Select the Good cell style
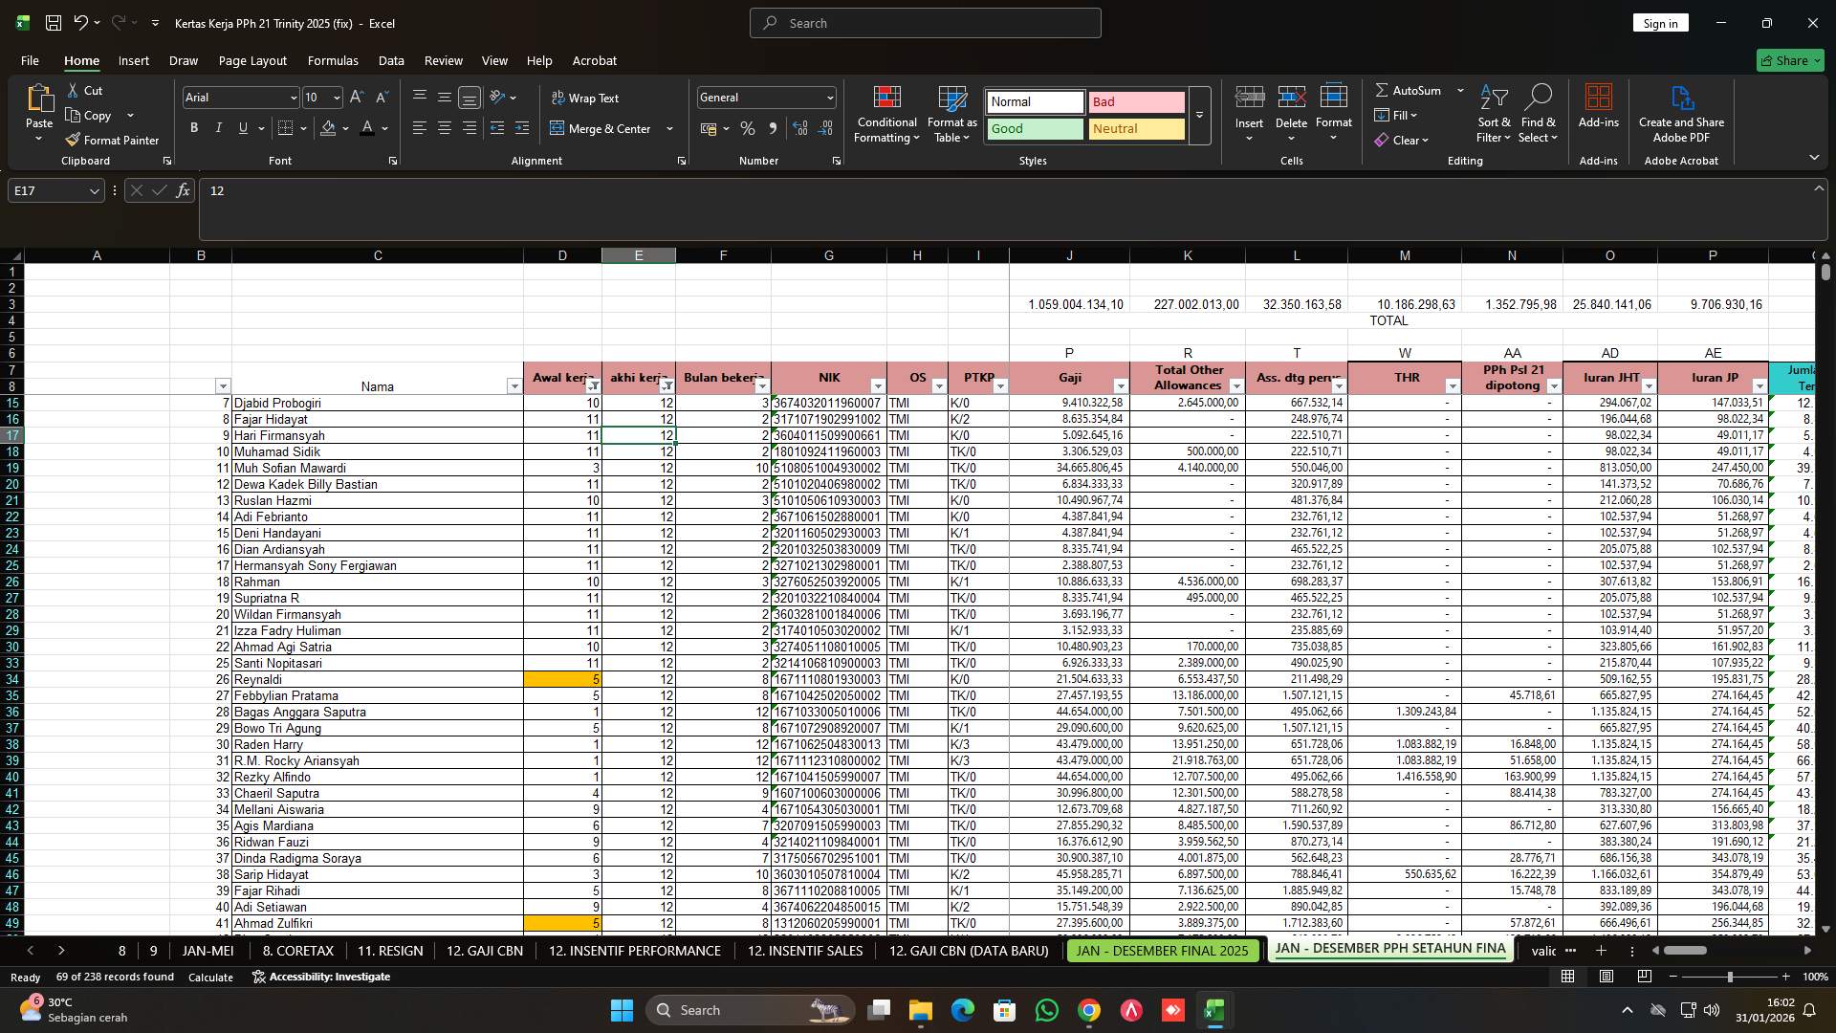Screen dimensions: 1836x1033 pos(1033,129)
